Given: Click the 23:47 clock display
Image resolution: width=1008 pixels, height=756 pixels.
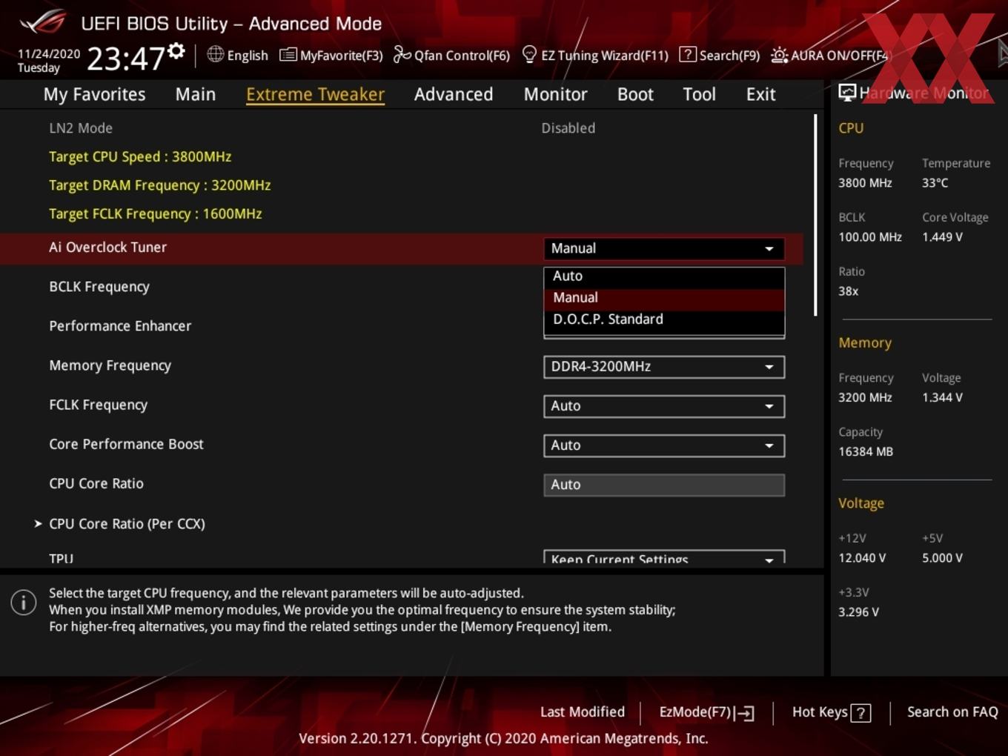Looking at the screenshot, I should pyautogui.click(x=125, y=58).
